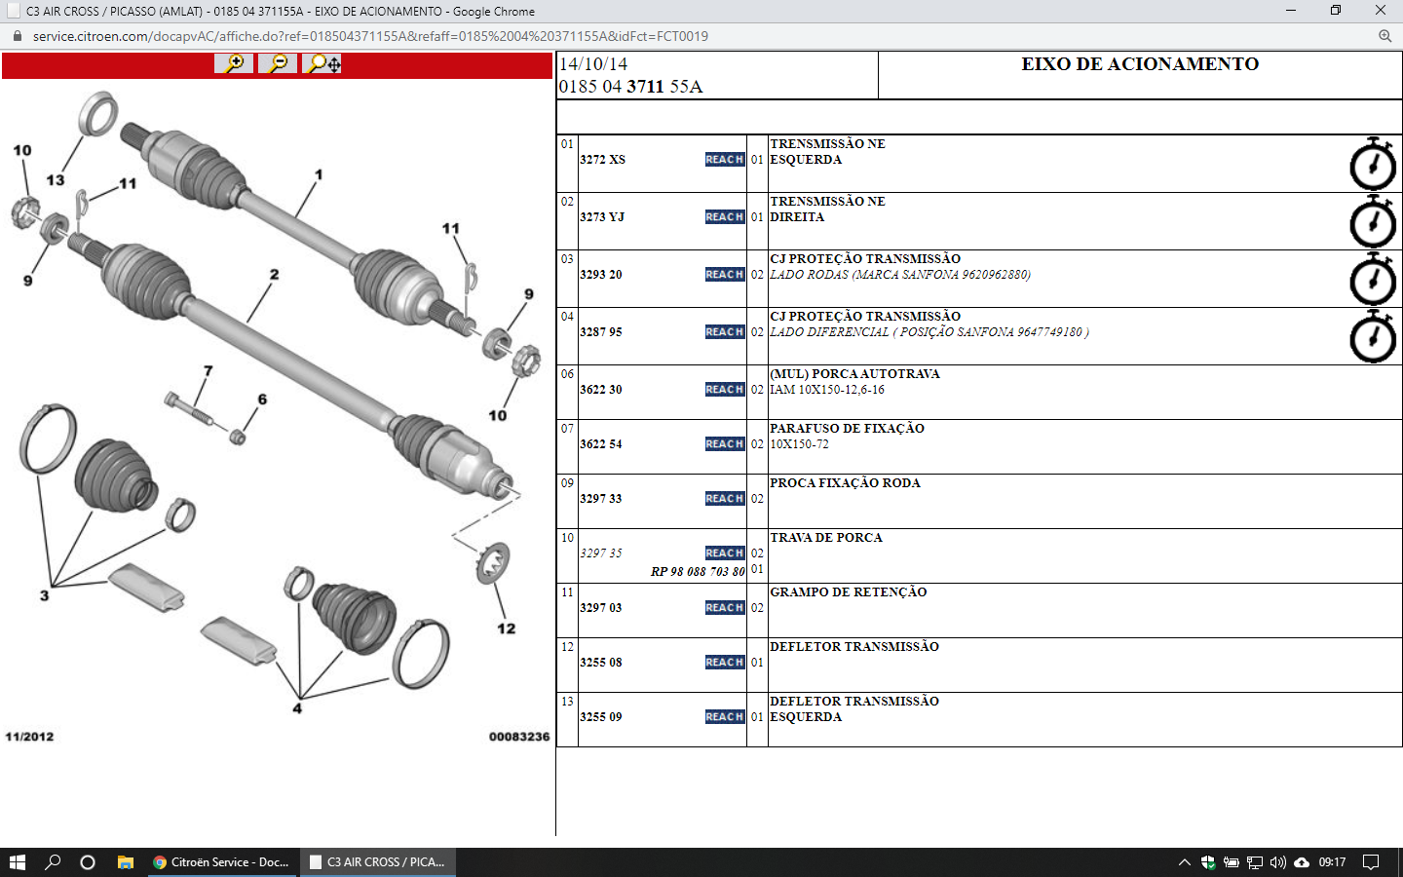Click replacement part RP 98 088 703 80

pyautogui.click(x=698, y=572)
